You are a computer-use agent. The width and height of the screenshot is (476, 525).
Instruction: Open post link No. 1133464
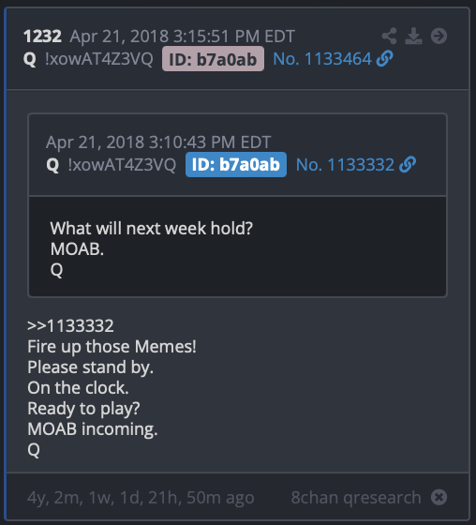tap(322, 59)
